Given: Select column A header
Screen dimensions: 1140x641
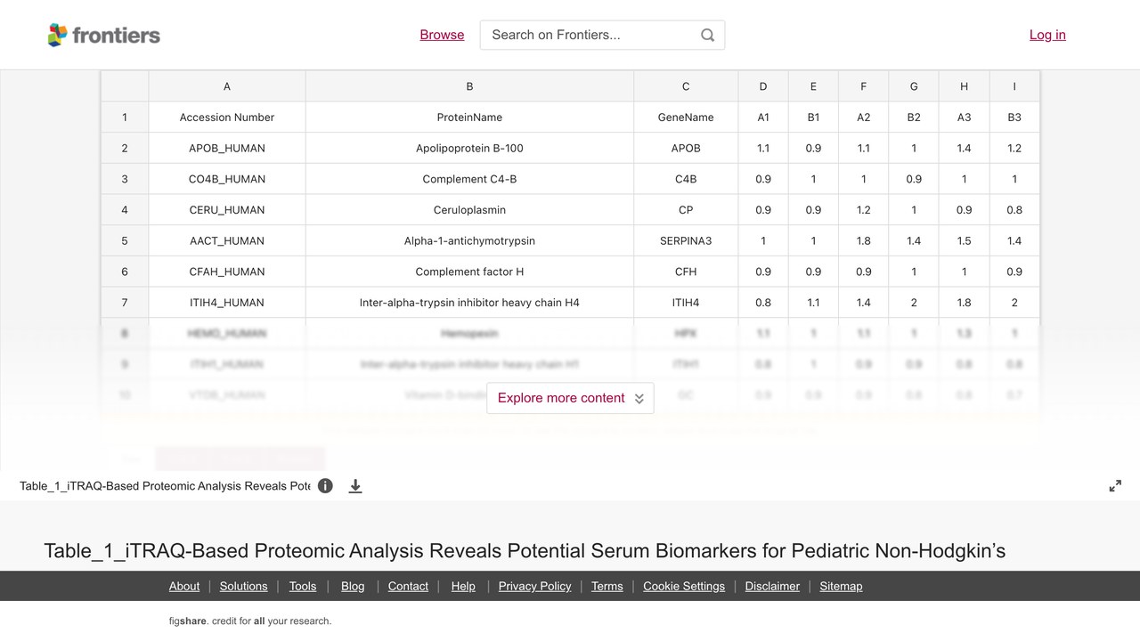Looking at the screenshot, I should pos(227,86).
